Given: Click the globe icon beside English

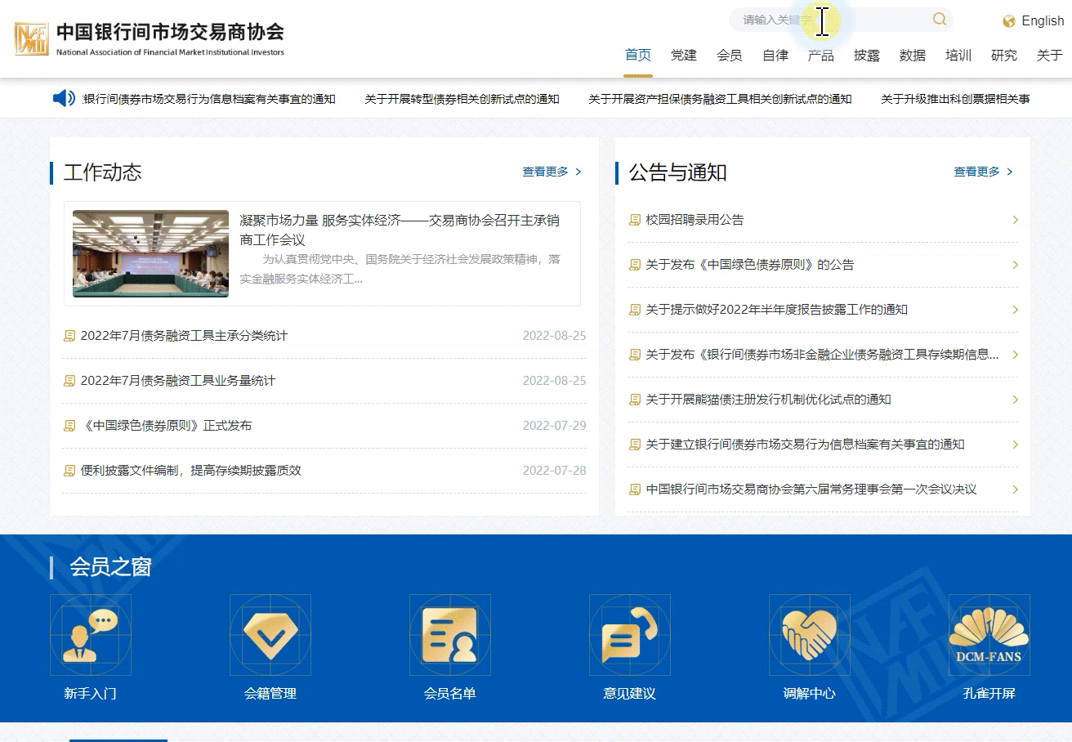Looking at the screenshot, I should (x=1009, y=21).
